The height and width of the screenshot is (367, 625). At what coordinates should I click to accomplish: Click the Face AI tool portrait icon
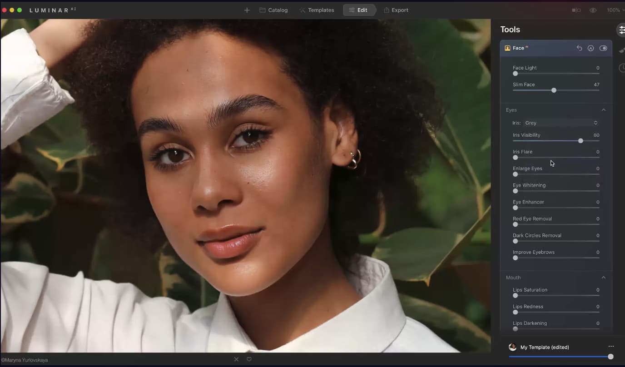coord(507,48)
